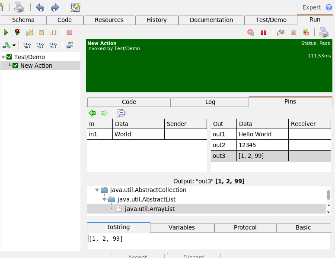Screen dimensions: 335x258
Task: Click the green back arrow in Pins
Action: (92, 113)
